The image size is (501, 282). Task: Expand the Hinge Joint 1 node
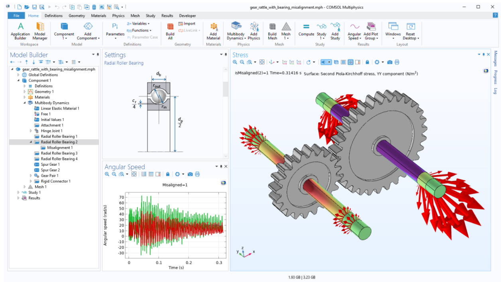pos(31,131)
